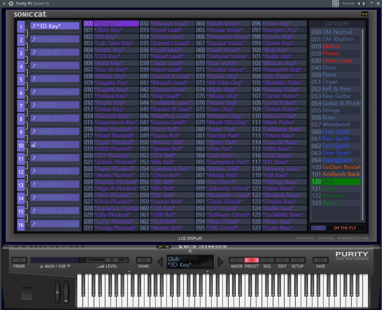382x310 pixels.
Task: Select channel 3 slot *CHECK*
Action: click(55, 52)
